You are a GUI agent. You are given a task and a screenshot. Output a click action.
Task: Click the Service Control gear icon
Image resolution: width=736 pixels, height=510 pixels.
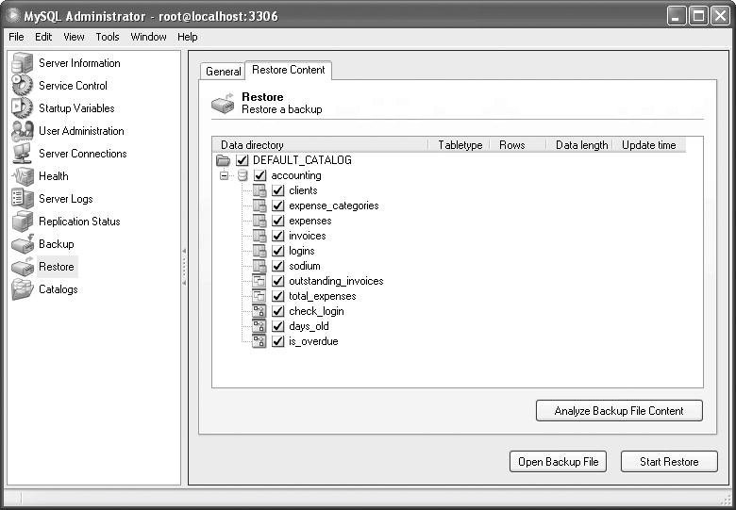pos(22,86)
